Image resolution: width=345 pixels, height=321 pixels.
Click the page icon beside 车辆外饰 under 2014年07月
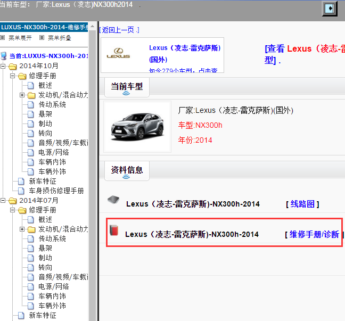[31, 306]
